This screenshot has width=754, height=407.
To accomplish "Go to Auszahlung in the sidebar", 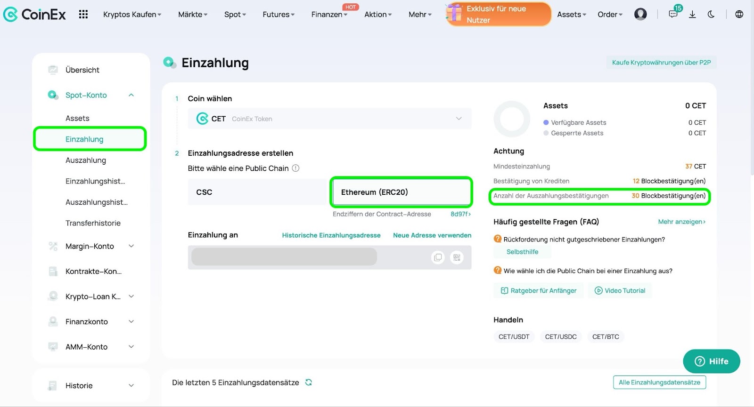I will pos(86,160).
